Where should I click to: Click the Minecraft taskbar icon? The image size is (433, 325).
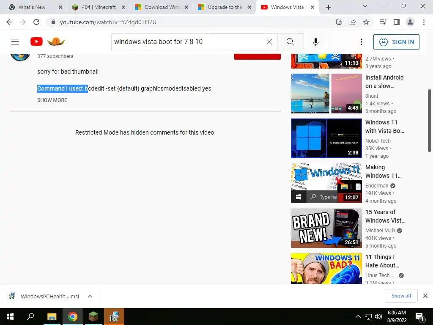[x=93, y=317]
